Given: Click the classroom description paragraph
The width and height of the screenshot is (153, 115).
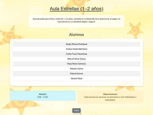Looking at the screenshot, I should click(x=76, y=20).
